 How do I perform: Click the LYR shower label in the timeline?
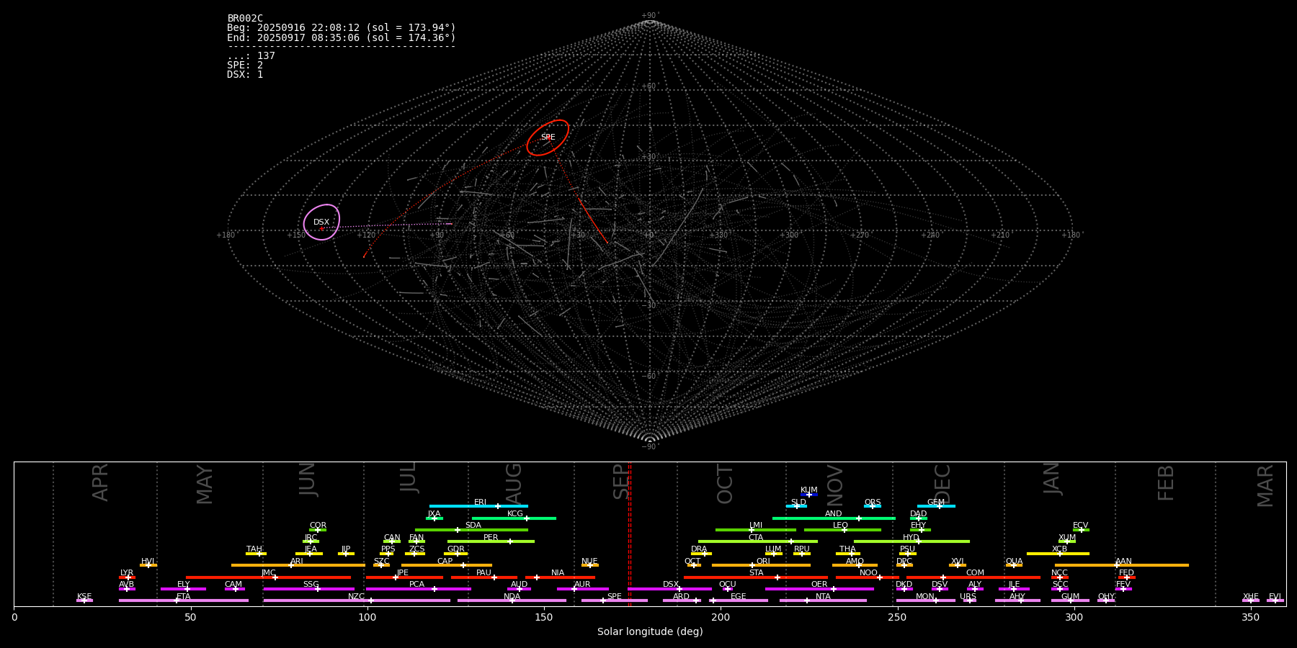pyautogui.click(x=127, y=573)
